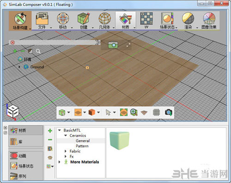Click the small close icon beside the 材质 tab

coord(5,128)
